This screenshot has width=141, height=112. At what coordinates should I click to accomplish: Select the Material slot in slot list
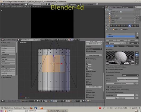121,36
